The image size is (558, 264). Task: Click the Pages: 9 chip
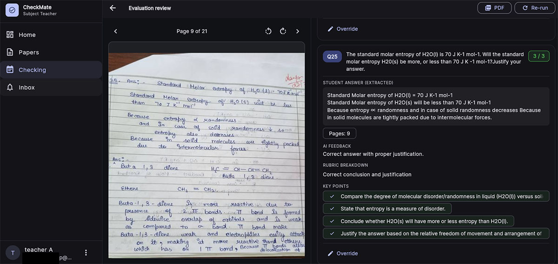point(339,133)
